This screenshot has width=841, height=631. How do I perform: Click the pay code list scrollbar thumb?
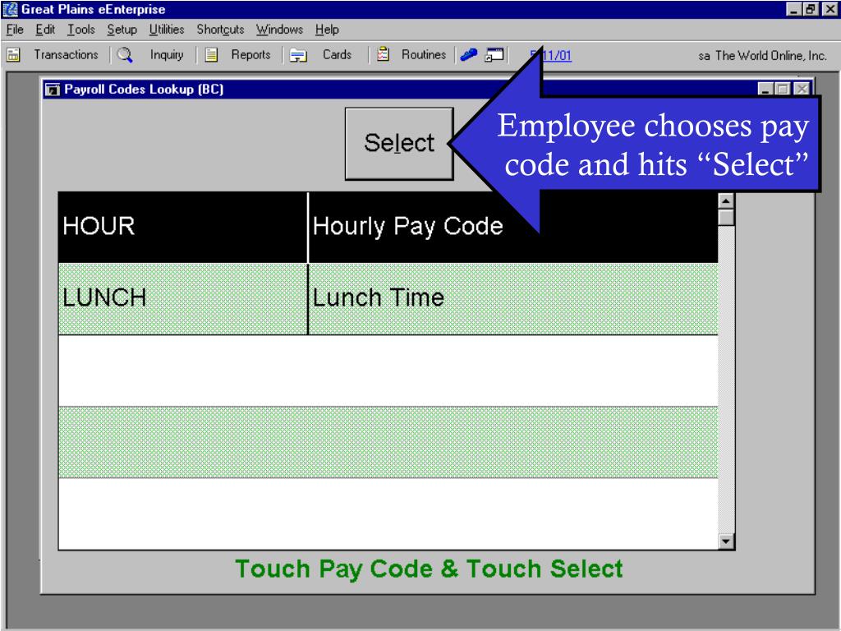point(726,217)
